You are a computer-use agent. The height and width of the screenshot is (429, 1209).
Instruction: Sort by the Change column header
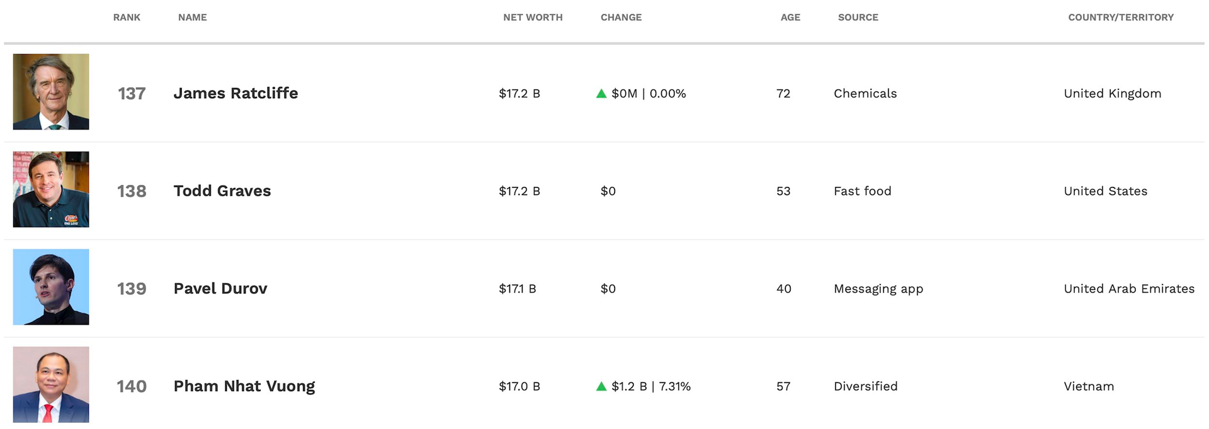(x=621, y=18)
